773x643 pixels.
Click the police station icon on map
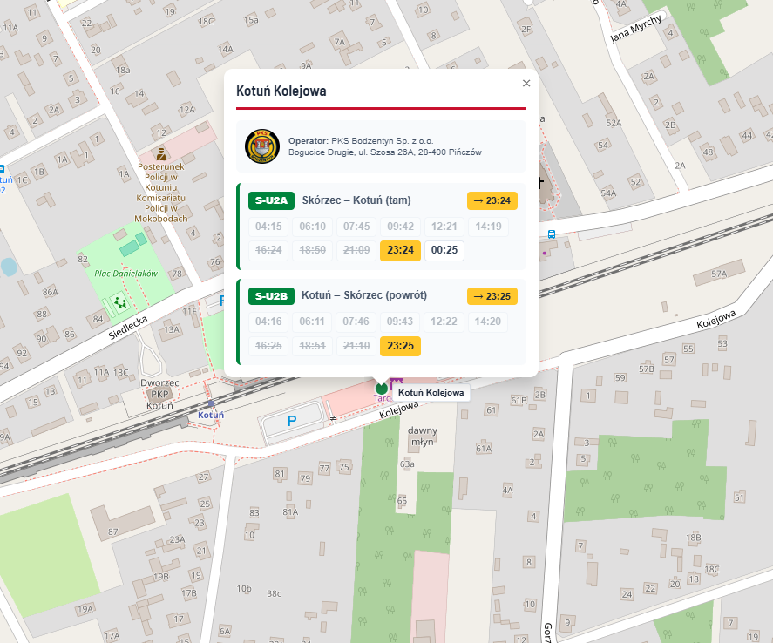point(160,153)
